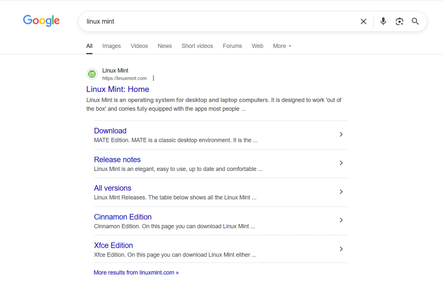
Task: Click chevron arrow on All versions row
Action: coord(341,192)
